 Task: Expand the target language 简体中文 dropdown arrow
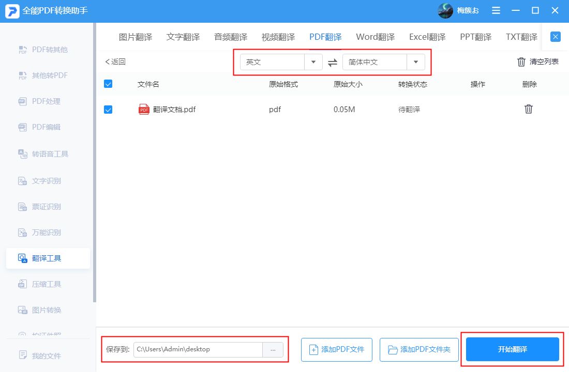tap(416, 62)
